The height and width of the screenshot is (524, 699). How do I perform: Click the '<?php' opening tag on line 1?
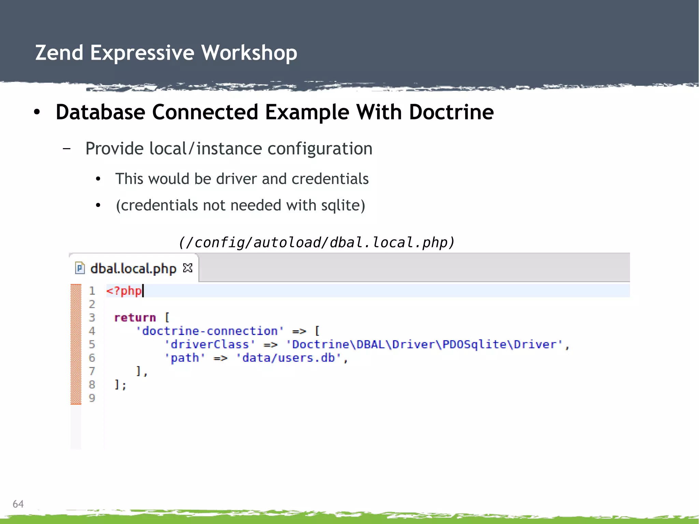[124, 291]
